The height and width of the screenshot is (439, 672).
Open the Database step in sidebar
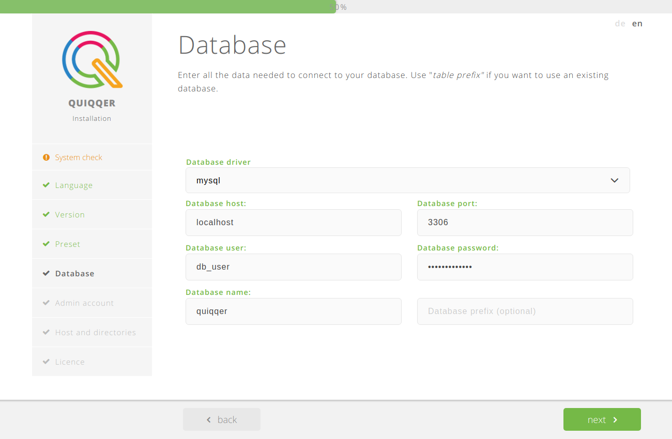(75, 274)
